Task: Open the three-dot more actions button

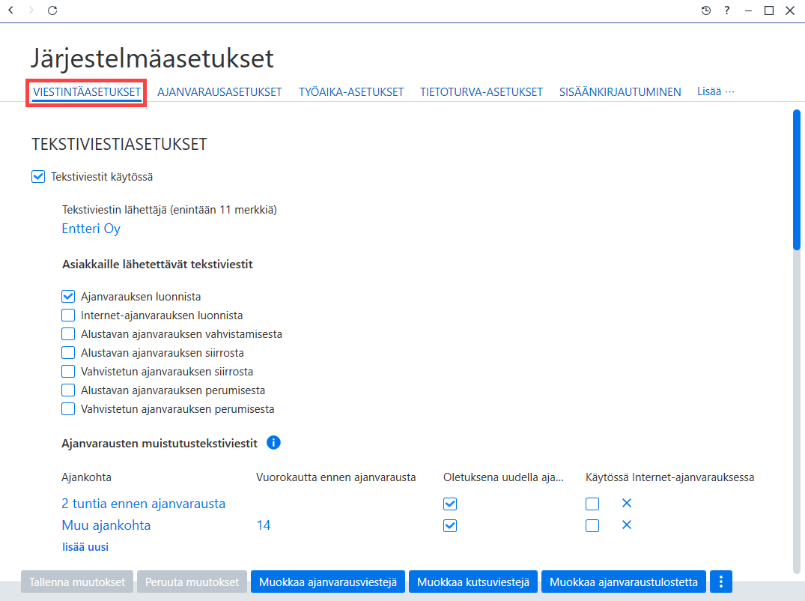Action: coord(721,582)
